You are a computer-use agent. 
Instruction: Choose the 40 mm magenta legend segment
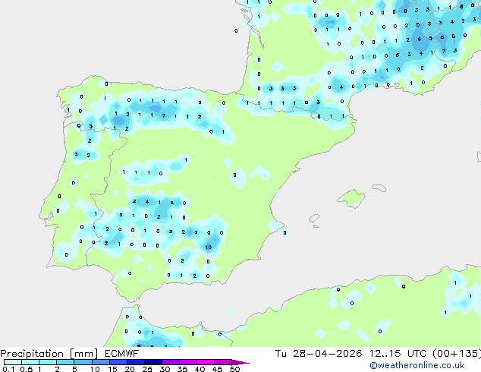click(x=206, y=362)
